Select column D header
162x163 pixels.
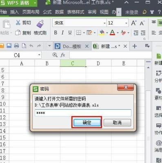(x=98, y=63)
